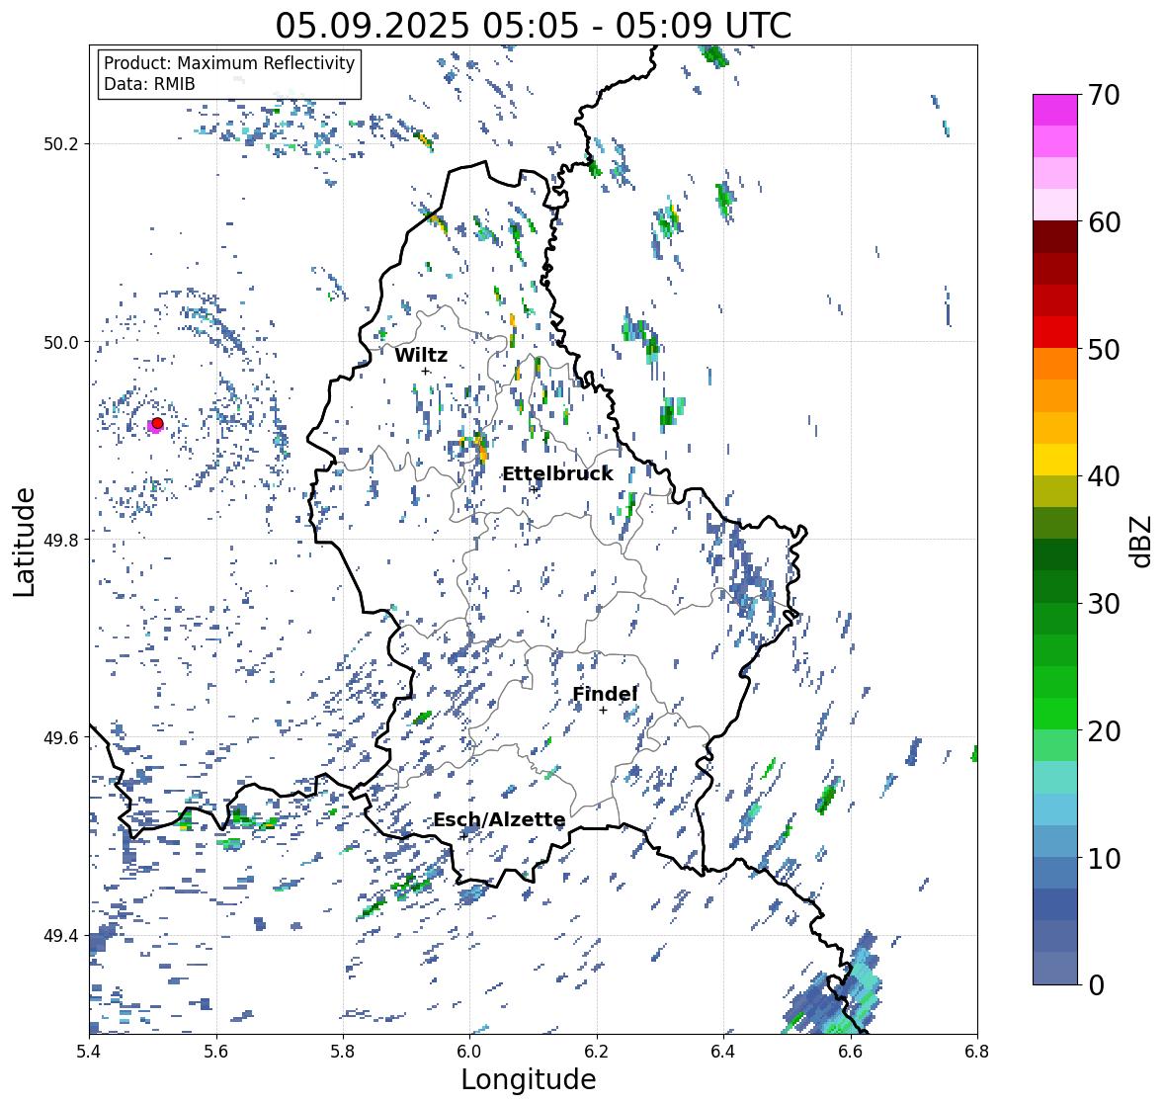Click the bright green colorbar swatch above 20

point(1055,714)
